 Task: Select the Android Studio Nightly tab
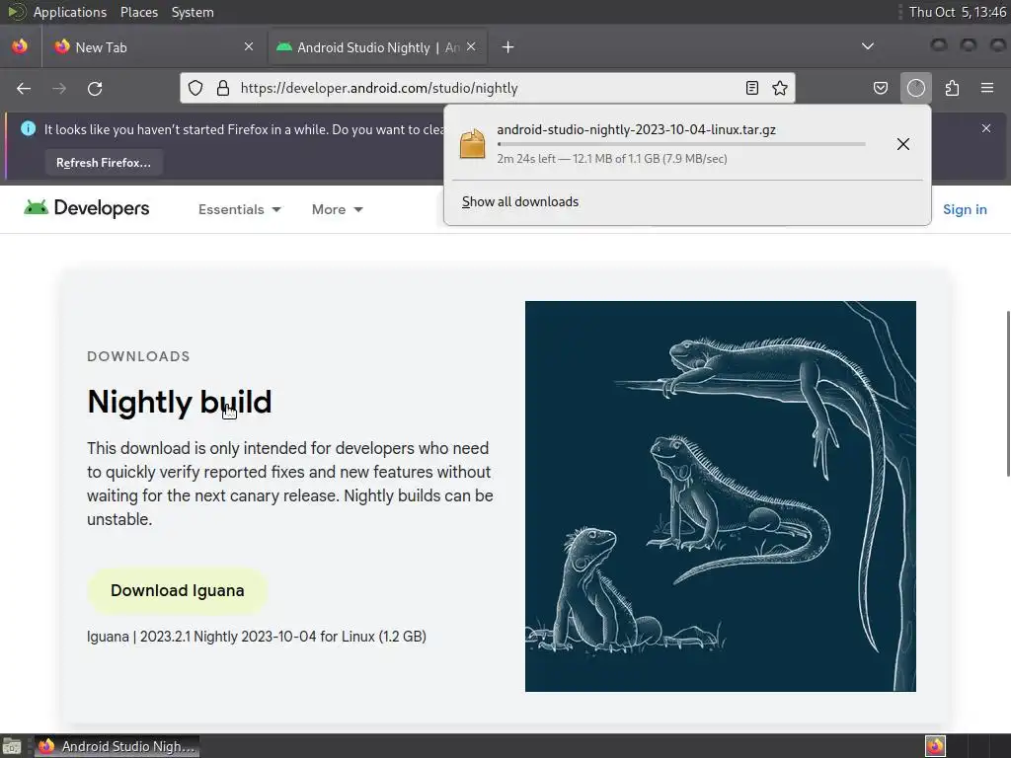pos(377,47)
